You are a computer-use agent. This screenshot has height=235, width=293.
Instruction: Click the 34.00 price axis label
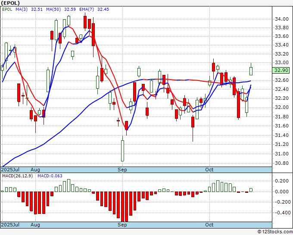pos(281,19)
